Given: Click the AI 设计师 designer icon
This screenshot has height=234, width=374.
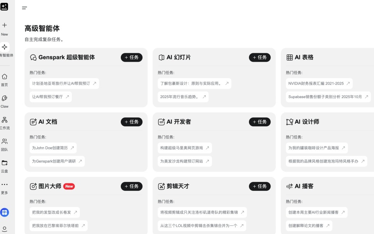Looking at the screenshot, I should pos(289,122).
